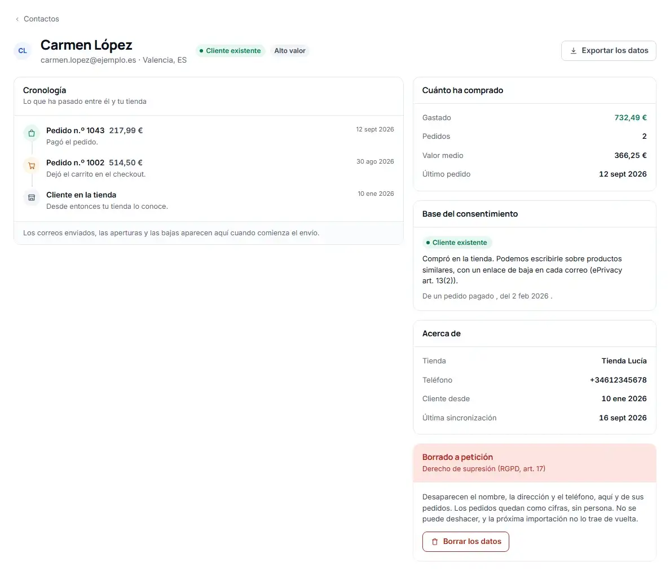Image resolution: width=670 pixels, height=575 pixels.
Task: Click the back chevron beside Contactos
Action: tap(17, 19)
